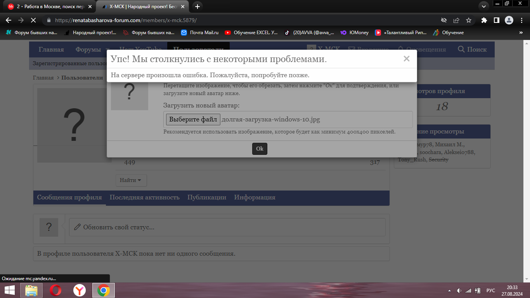Image resolution: width=530 pixels, height=298 pixels.
Task: Open the "Последняя активность" profile tab
Action: pos(144,198)
